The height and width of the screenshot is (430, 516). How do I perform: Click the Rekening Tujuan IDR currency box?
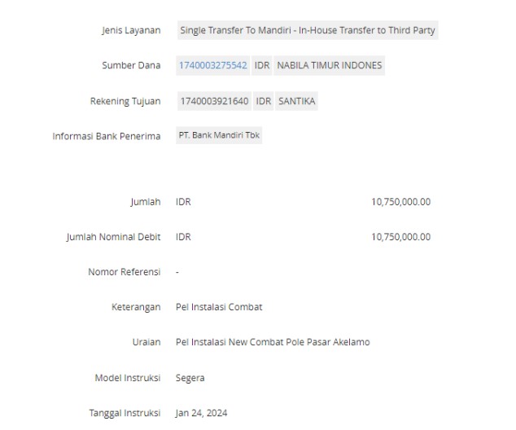tap(263, 101)
